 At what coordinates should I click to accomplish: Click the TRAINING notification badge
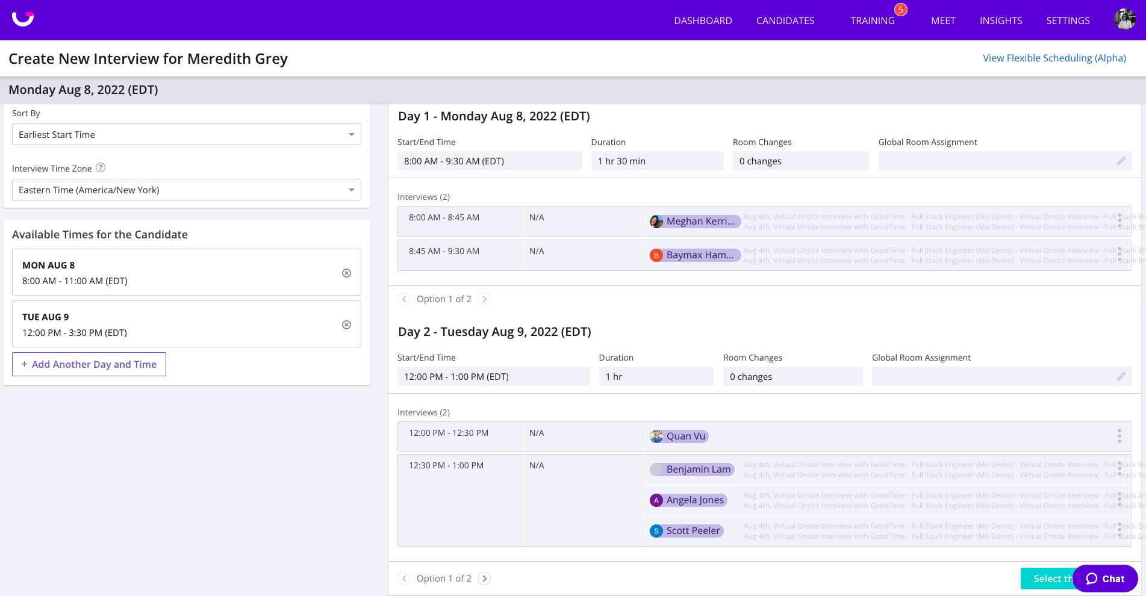coord(900,9)
